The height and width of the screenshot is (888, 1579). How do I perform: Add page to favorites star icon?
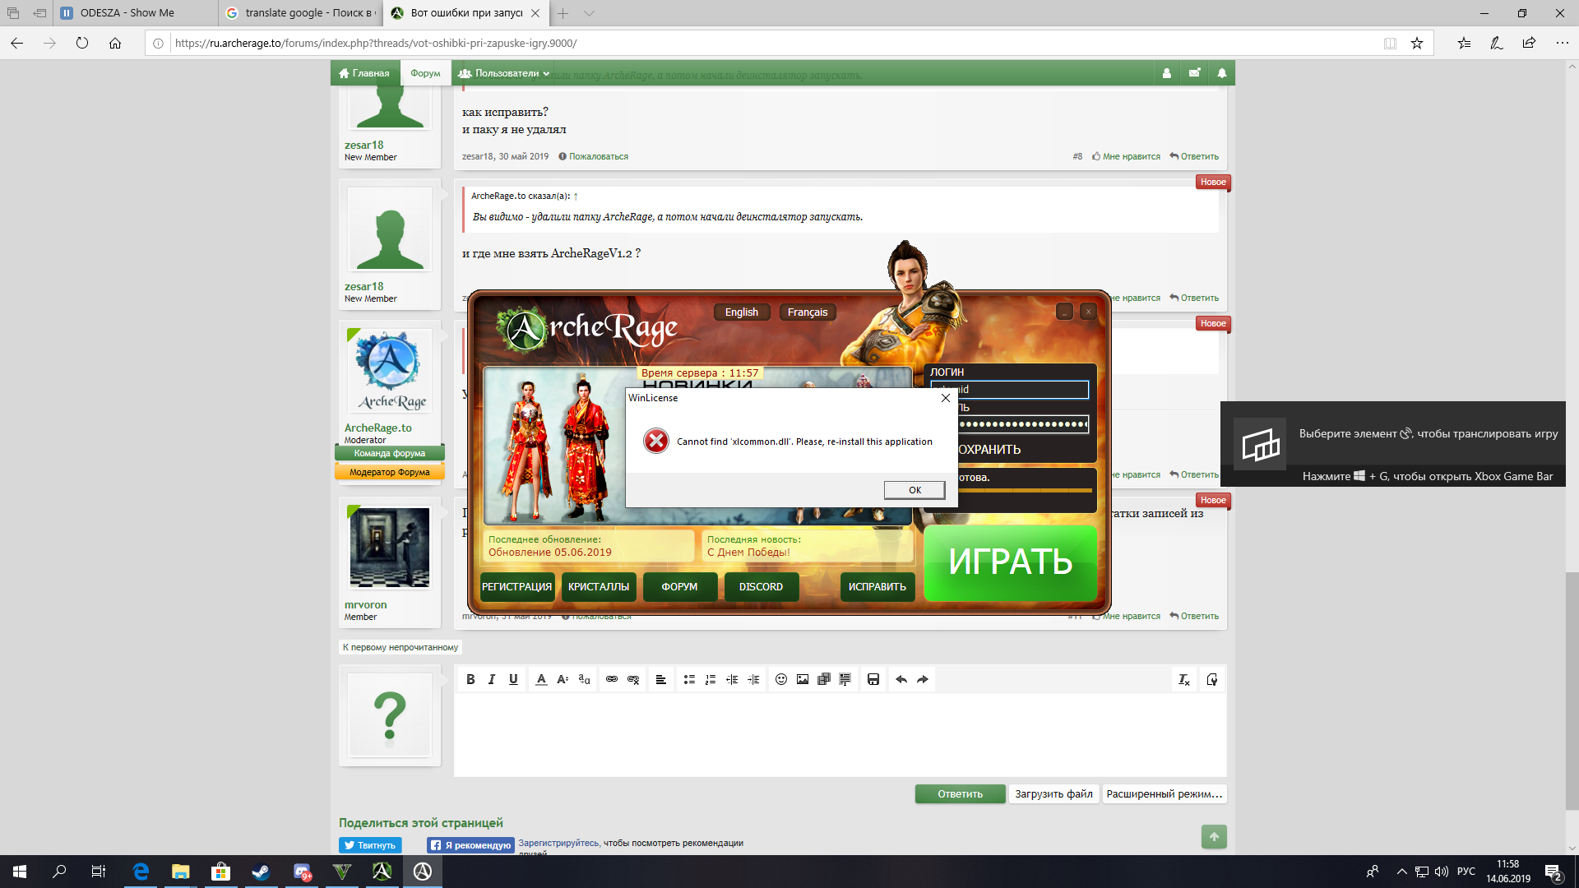pyautogui.click(x=1417, y=44)
